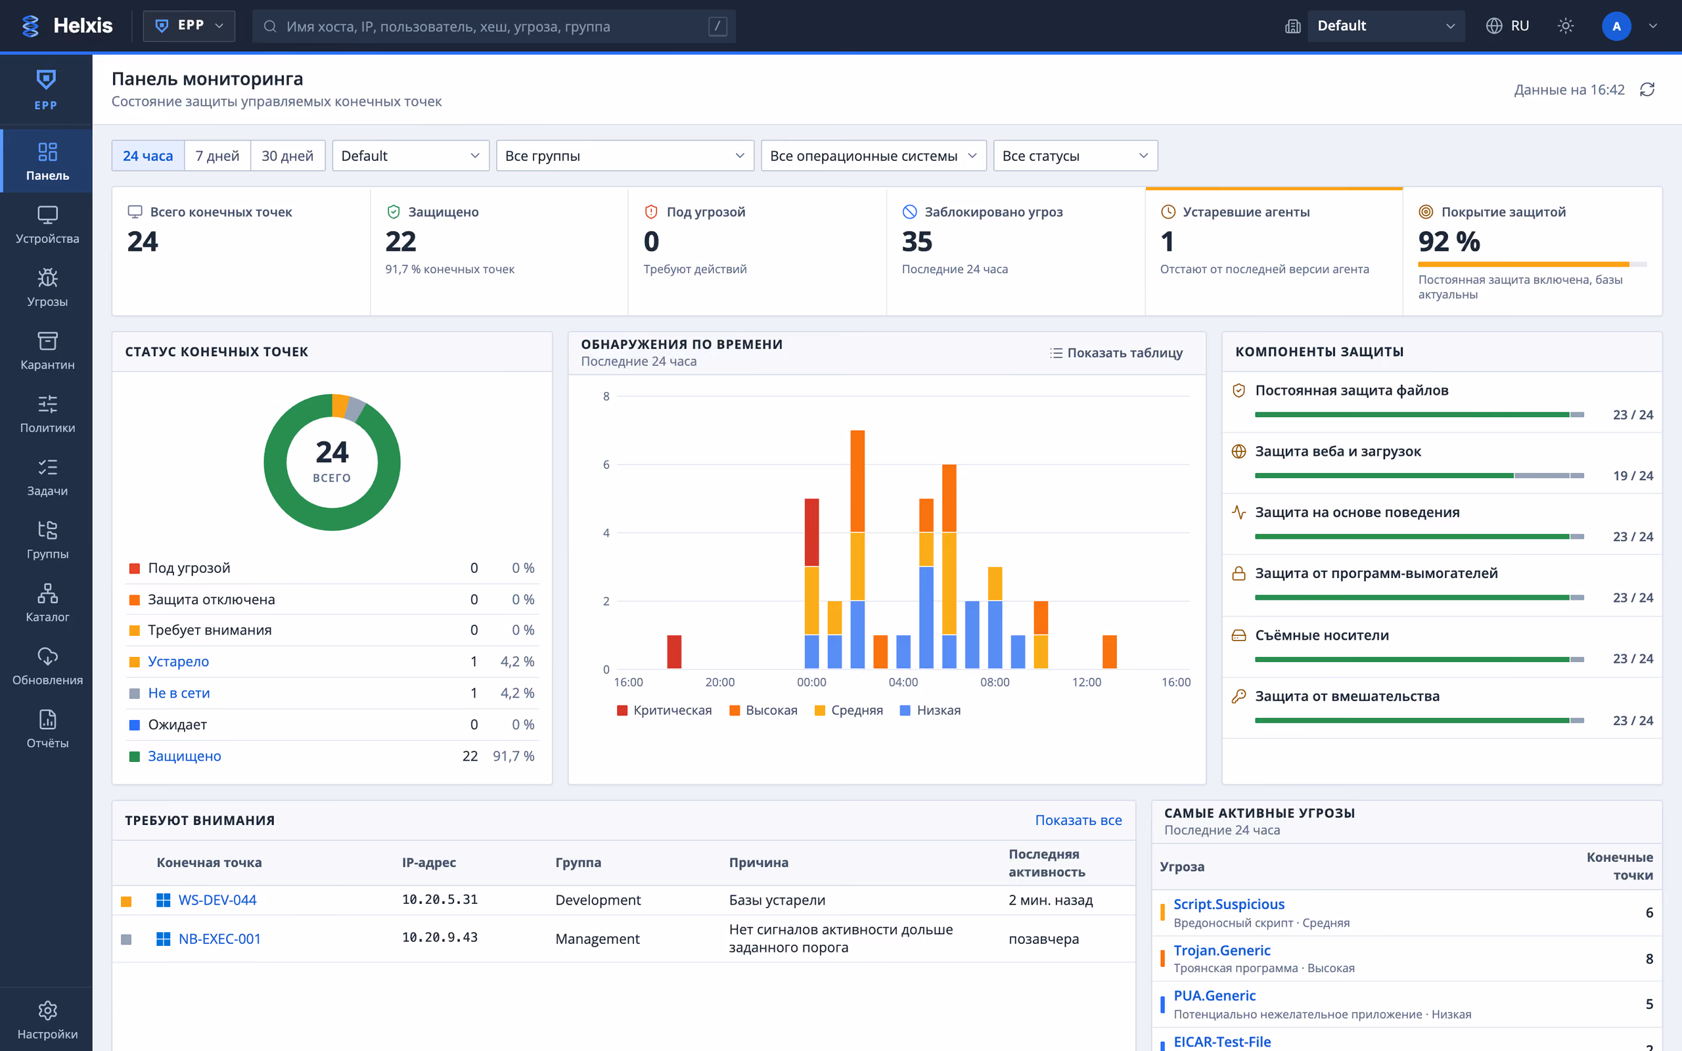Open the EPP product switcher dropdown
Viewport: 1682px width, 1051px height.
[189, 26]
